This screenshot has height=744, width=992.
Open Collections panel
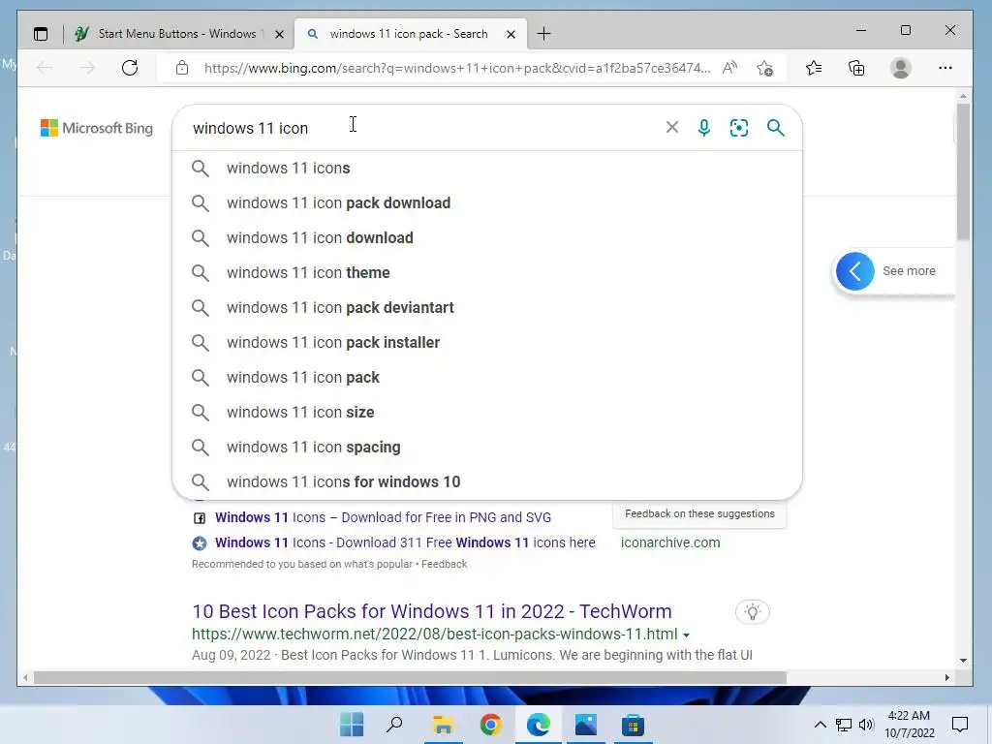856,68
